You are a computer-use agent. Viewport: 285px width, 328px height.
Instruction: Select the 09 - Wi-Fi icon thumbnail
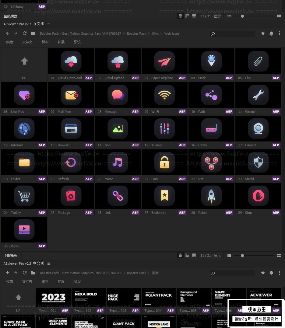[165, 95]
